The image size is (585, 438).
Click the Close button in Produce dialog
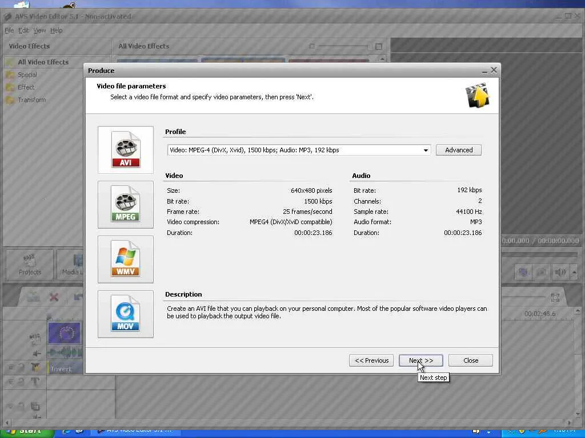tap(471, 360)
